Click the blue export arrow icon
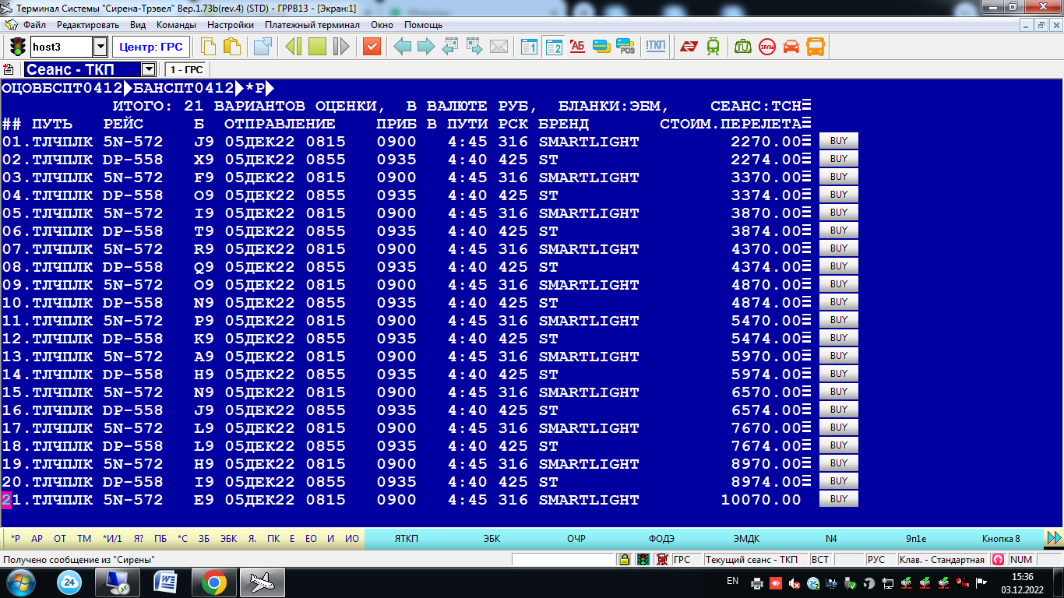The width and height of the screenshot is (1064, 598). (x=263, y=47)
